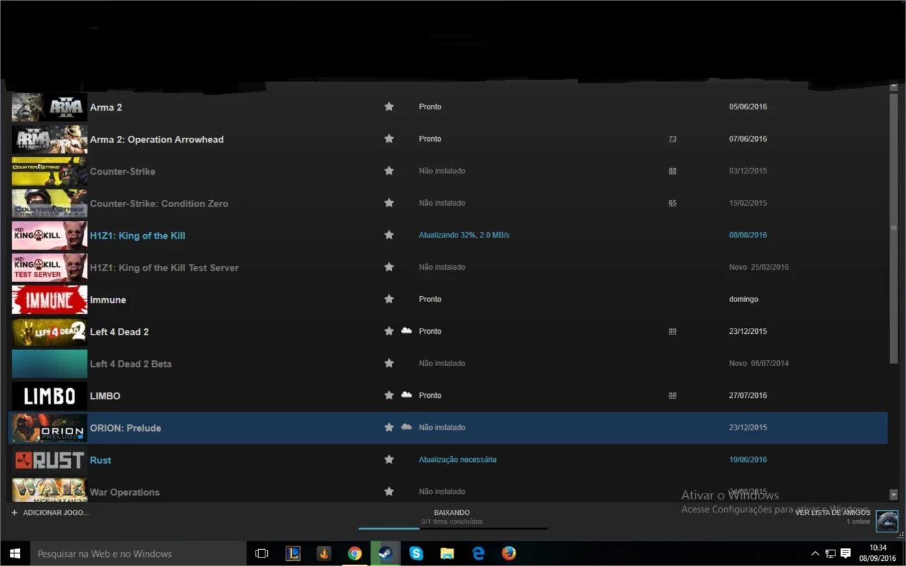
Task: Expand hidden system tray icons
Action: point(815,553)
